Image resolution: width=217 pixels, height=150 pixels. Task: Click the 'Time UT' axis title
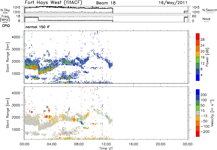coord(106,148)
